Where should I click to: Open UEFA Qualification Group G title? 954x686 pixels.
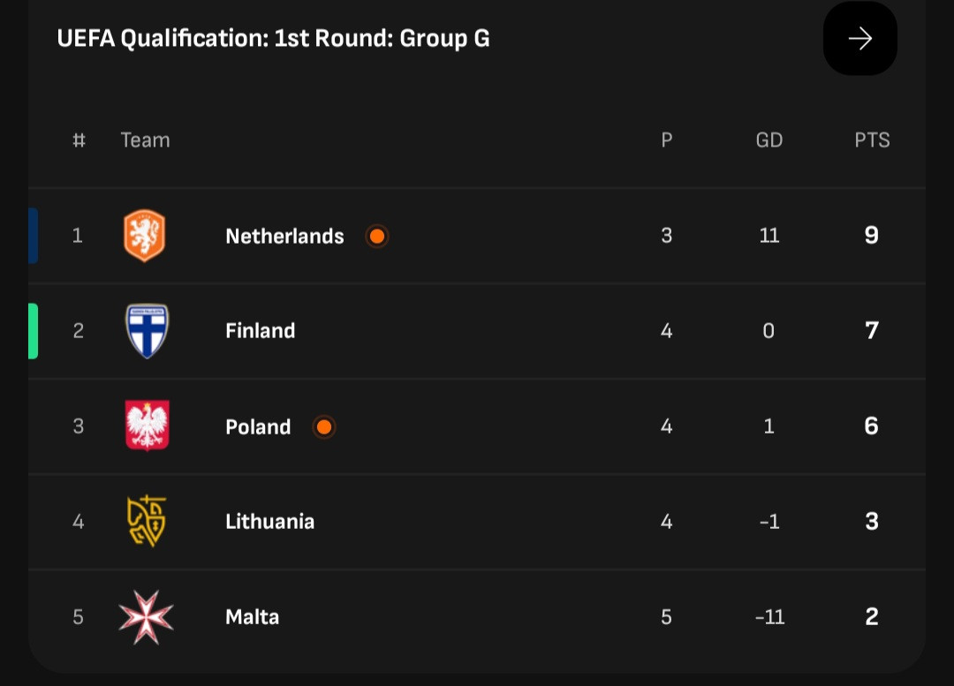[273, 38]
